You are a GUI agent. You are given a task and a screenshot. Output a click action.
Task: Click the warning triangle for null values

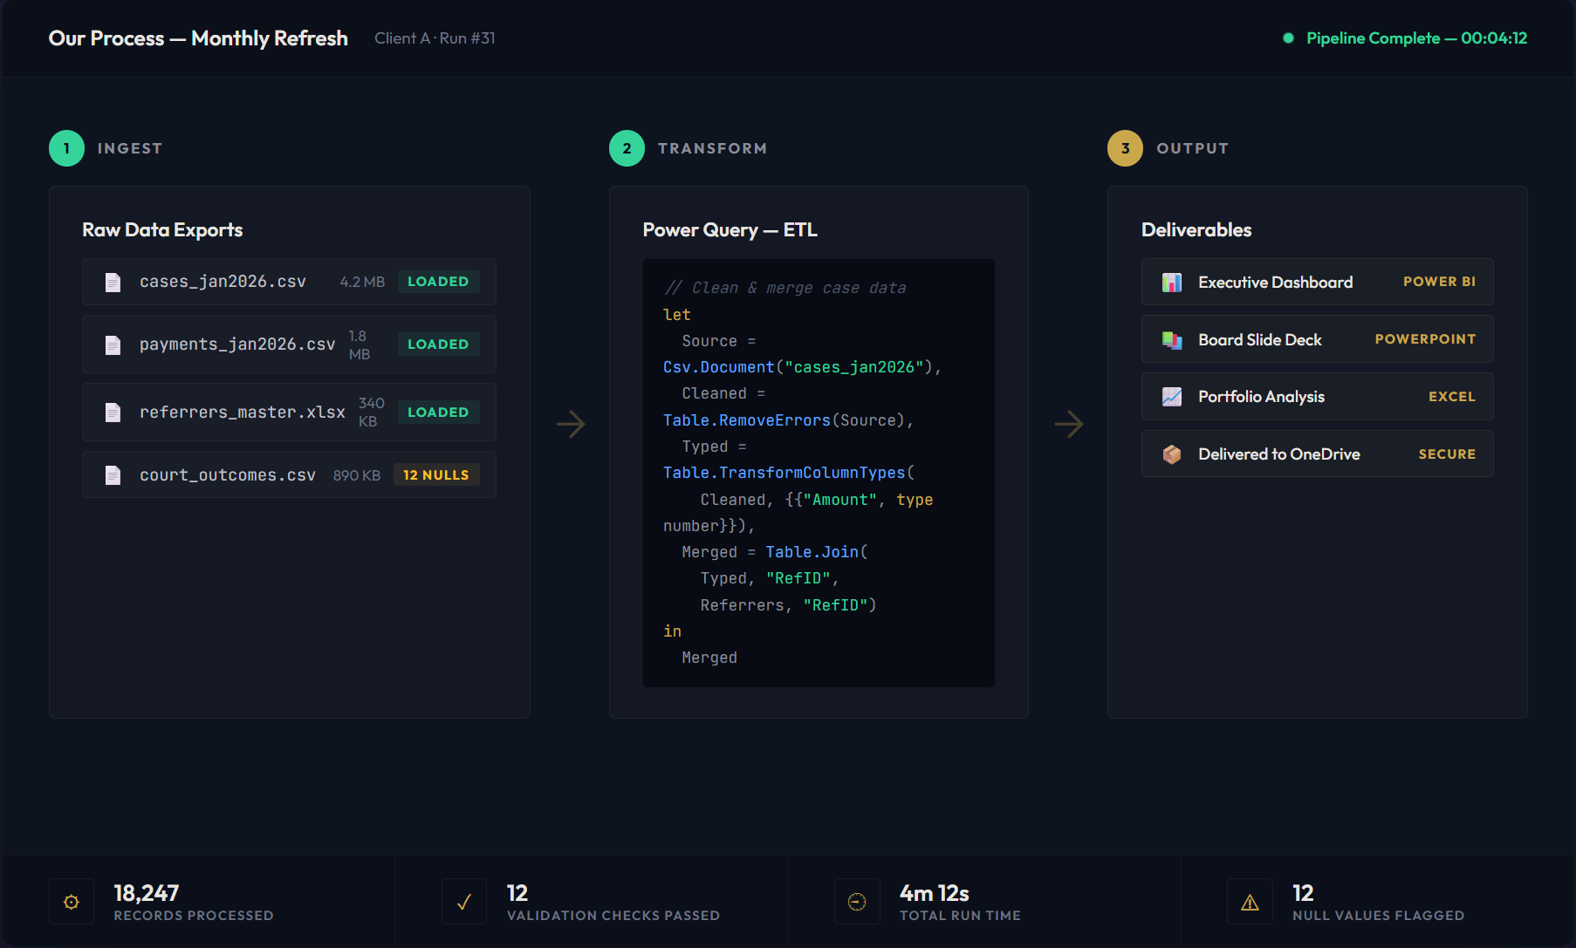[x=1250, y=902]
